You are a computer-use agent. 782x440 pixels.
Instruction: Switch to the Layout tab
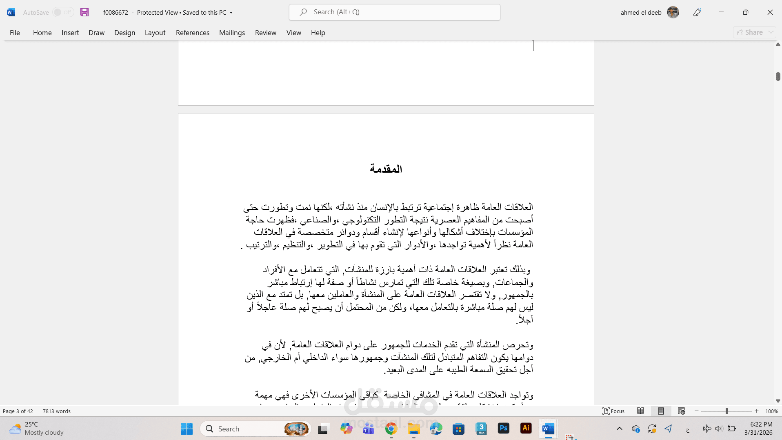(155, 33)
